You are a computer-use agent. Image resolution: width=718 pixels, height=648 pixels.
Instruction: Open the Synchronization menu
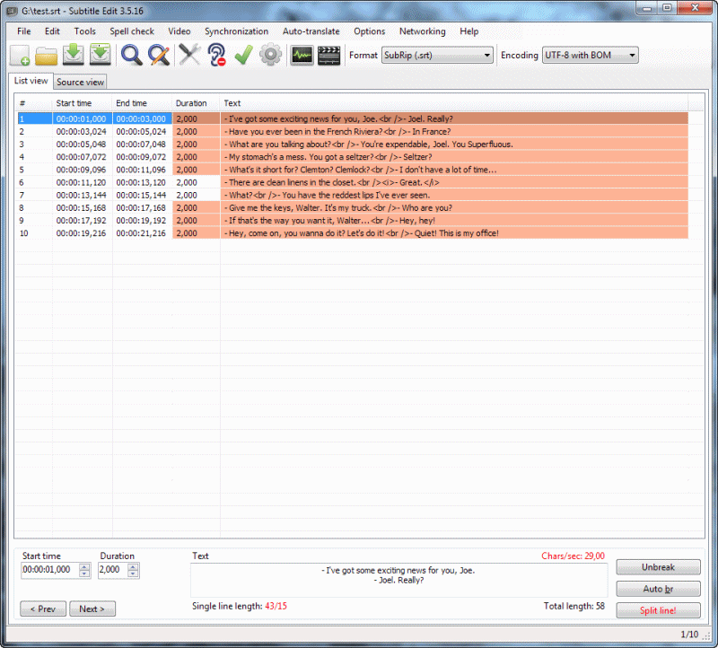236,31
